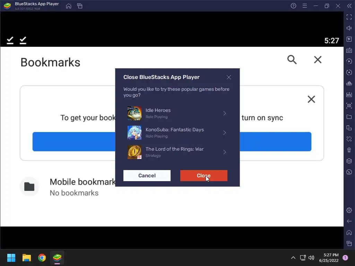Click the Android home icon in the sidebar
Viewport: 355px width, 266px height.
(x=349, y=232)
